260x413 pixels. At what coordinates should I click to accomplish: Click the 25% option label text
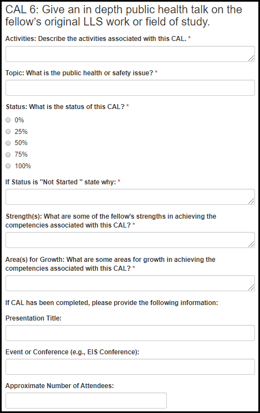click(x=21, y=131)
